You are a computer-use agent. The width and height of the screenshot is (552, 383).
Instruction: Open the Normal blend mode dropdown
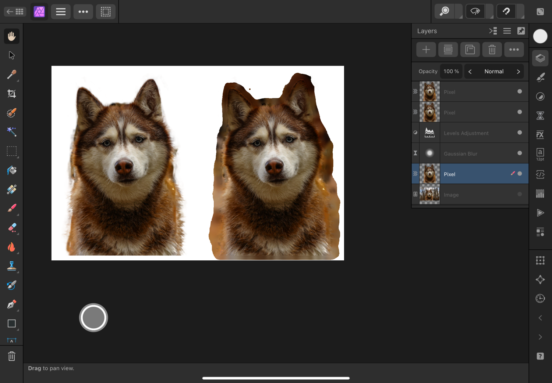tap(494, 71)
